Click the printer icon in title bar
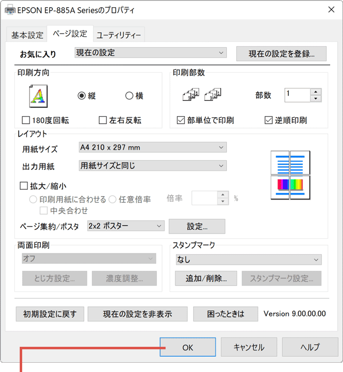Screen dimensions: 343x372 tap(10, 10)
